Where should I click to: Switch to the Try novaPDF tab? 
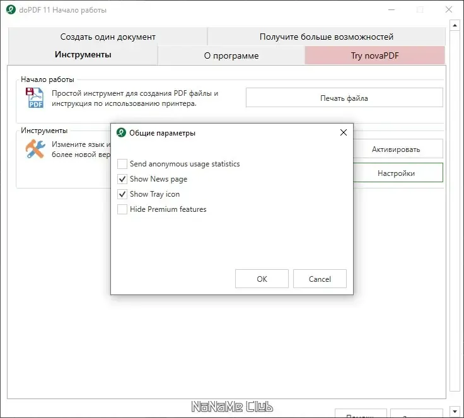374,55
